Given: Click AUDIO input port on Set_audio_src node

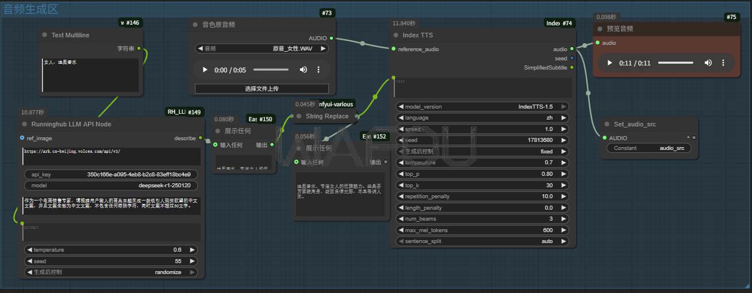Looking at the screenshot, I should (604, 138).
